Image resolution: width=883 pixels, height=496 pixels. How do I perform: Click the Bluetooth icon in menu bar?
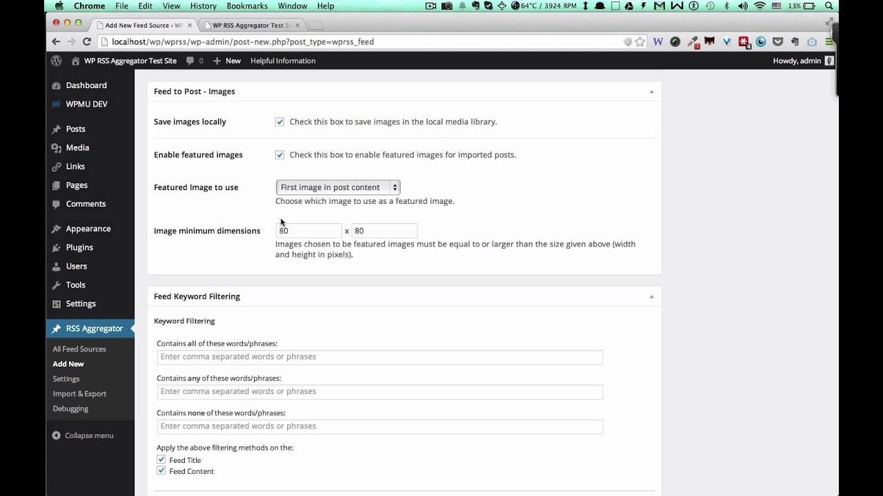pos(726,6)
